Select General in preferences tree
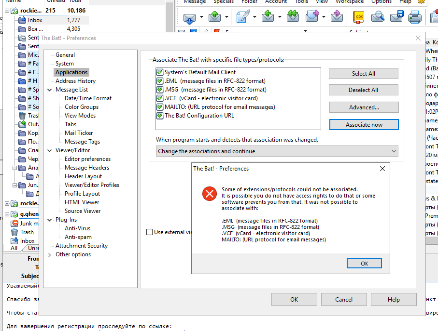This screenshot has height=331, width=438. [x=65, y=55]
